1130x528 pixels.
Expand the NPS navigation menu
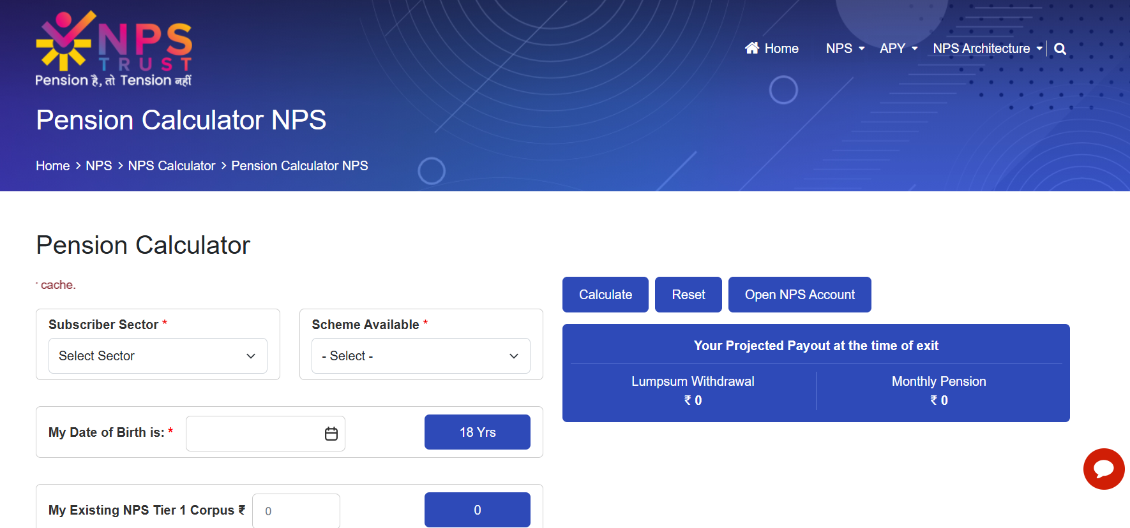tap(845, 48)
